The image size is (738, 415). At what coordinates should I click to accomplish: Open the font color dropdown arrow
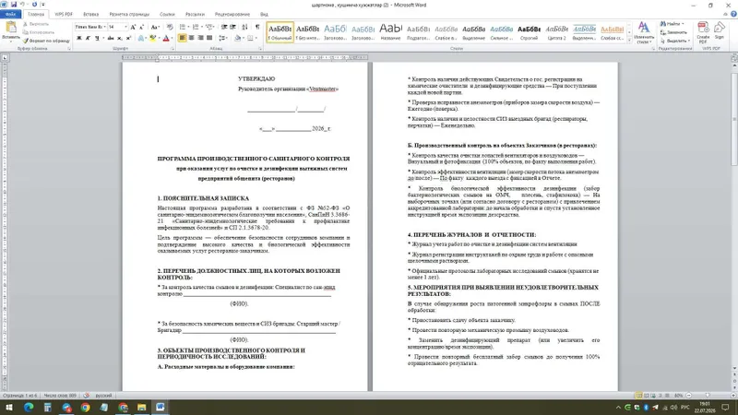tap(172, 38)
